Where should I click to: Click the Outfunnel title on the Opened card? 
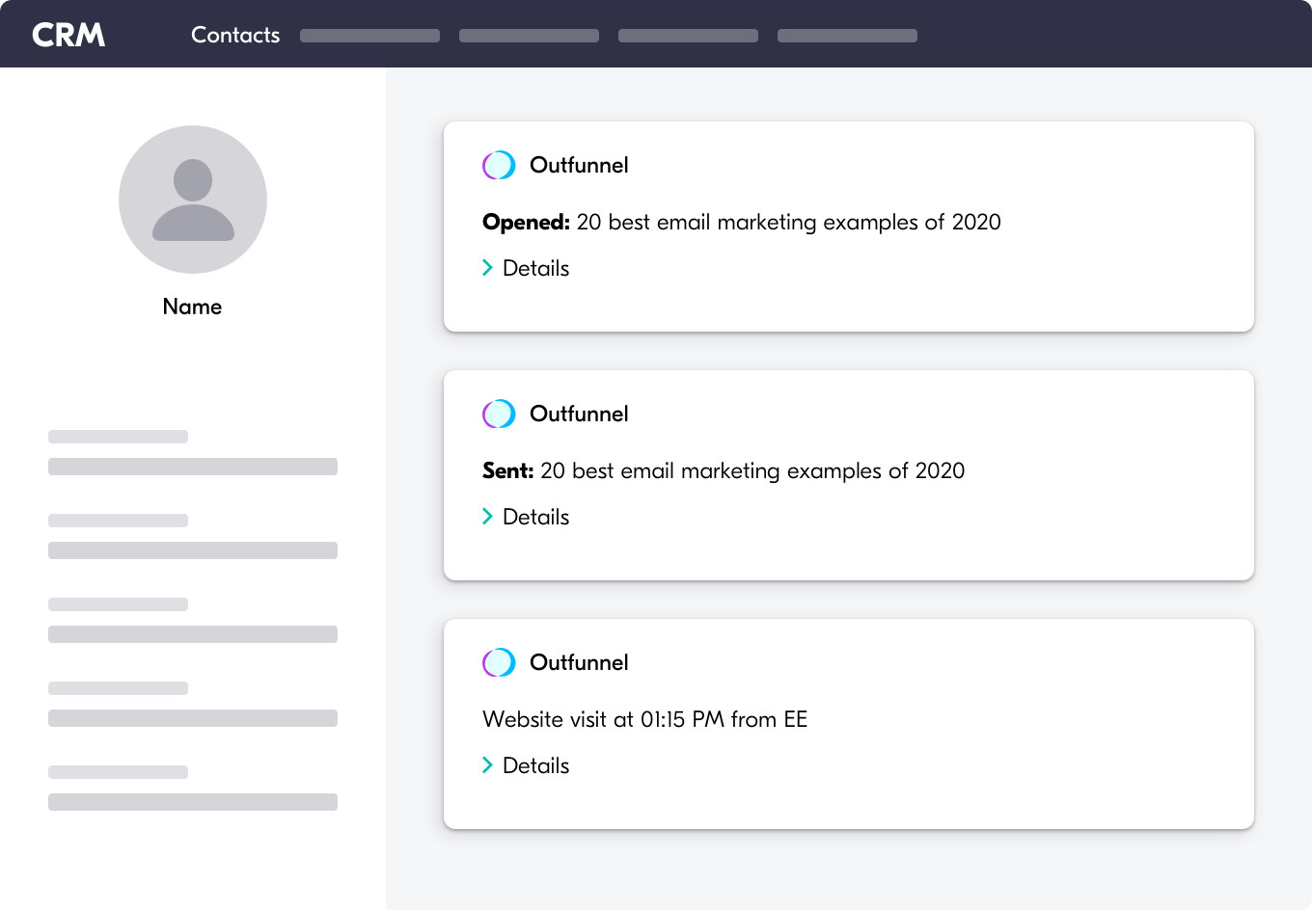click(579, 166)
